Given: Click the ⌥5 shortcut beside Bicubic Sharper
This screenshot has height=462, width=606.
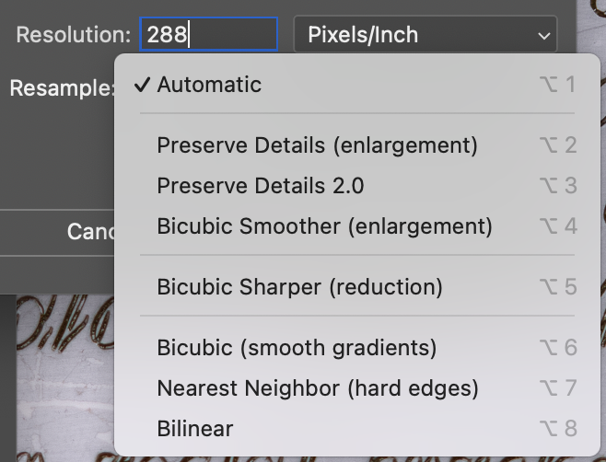Looking at the screenshot, I should [x=557, y=287].
